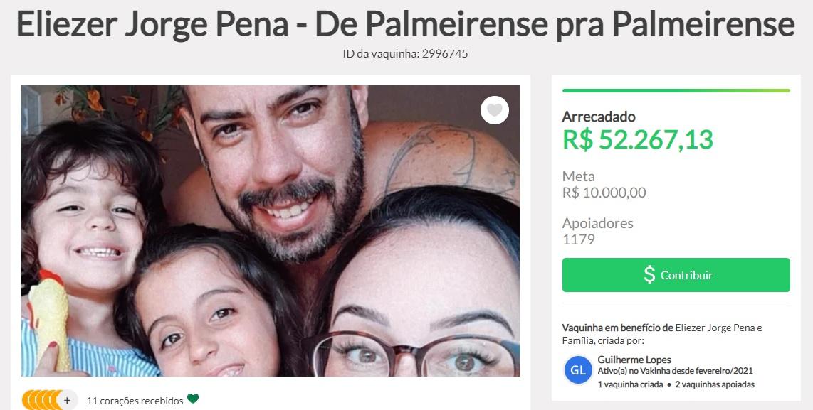Click 'Ativo(a) no Vakinha desde fevereiro/2021' line
The width and height of the screenshot is (813, 410).
(675, 371)
